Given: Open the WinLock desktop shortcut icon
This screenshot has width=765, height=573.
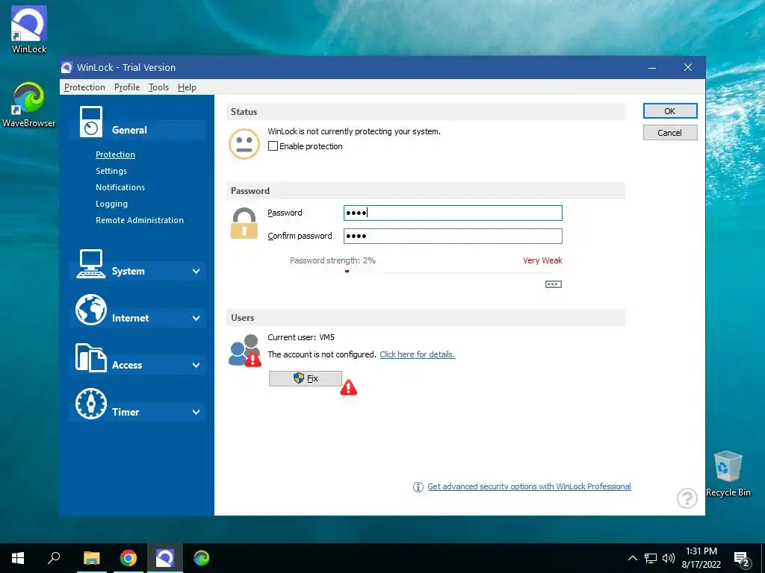Looking at the screenshot, I should click(x=29, y=29).
